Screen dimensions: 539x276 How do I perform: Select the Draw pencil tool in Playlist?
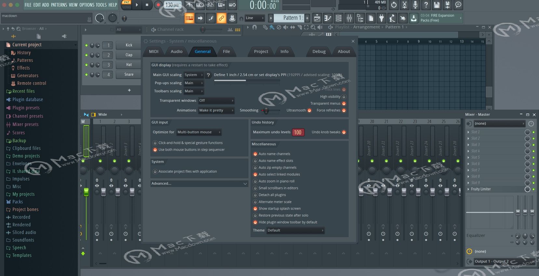265,27
